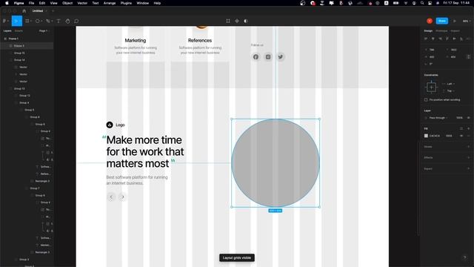Viewport: 474px width, 267px height.
Task: Add an Export setting with plus
Action: coord(469,168)
